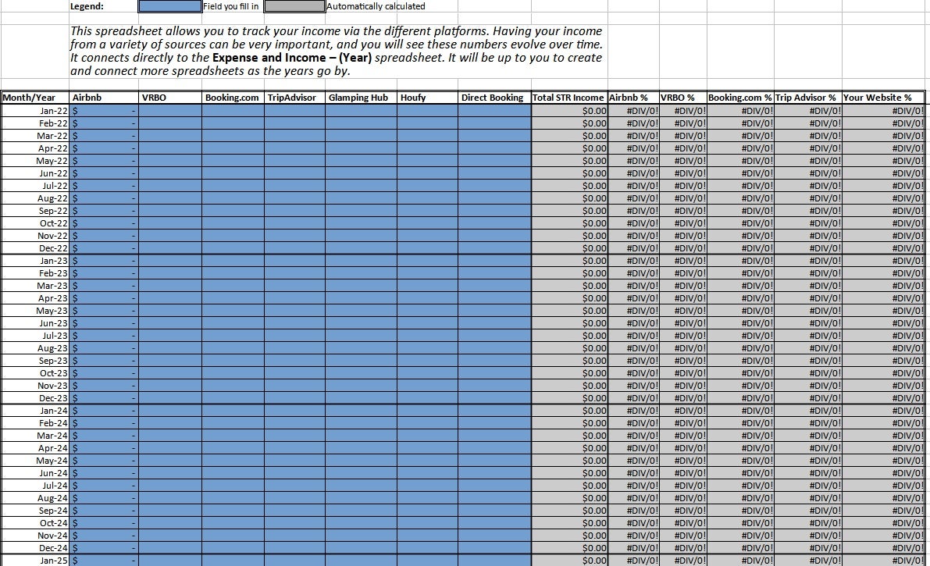Select the 'Jul-22' month cell
The image size is (930, 566).
(x=35, y=186)
